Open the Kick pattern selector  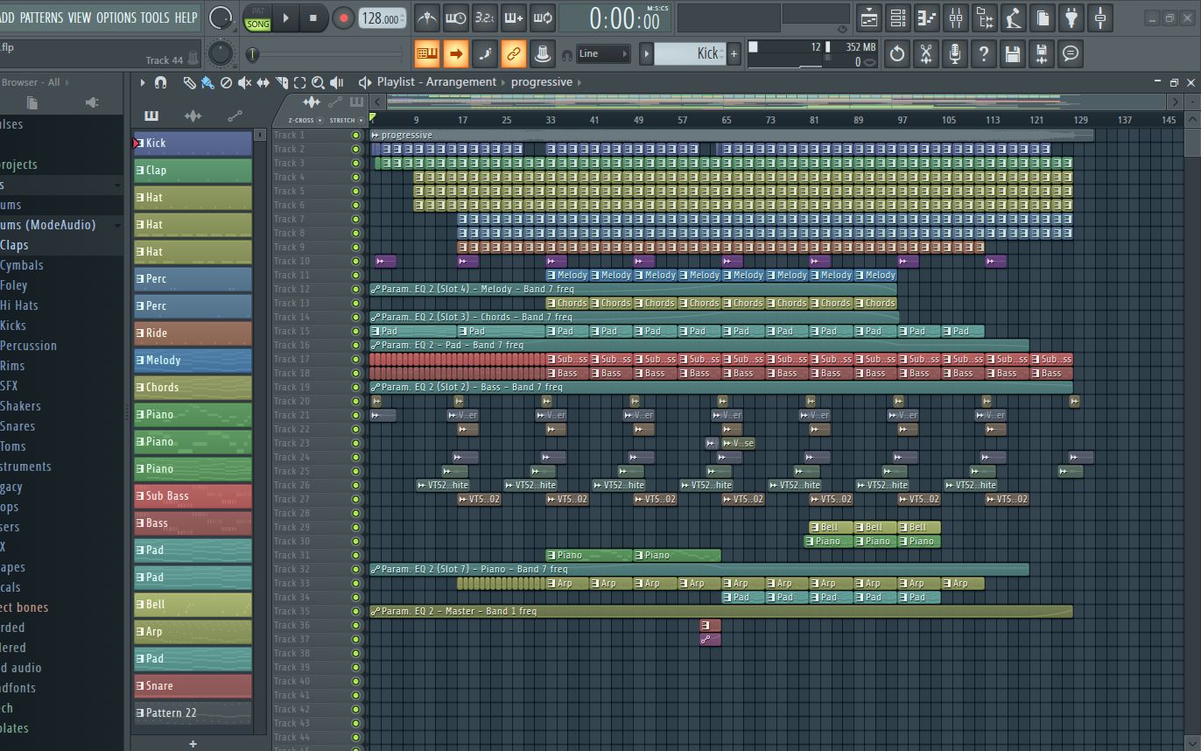(690, 53)
